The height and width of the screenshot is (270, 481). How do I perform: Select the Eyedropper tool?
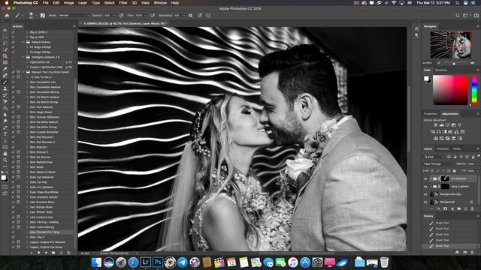[5, 69]
